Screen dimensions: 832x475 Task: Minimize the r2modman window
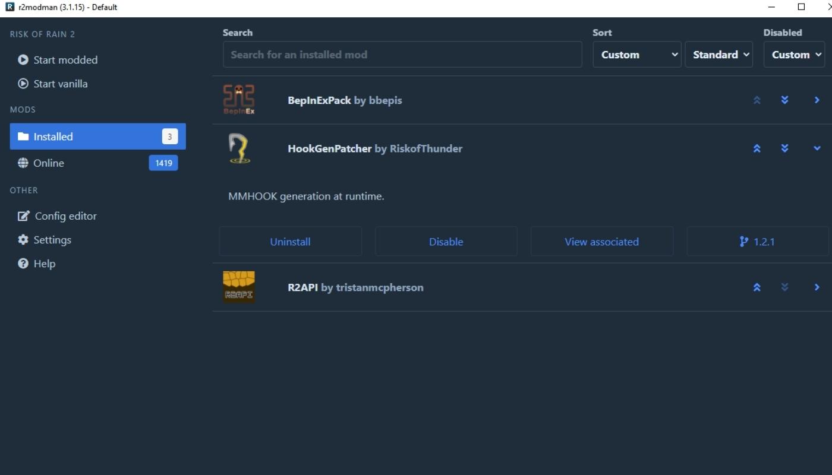click(x=772, y=7)
